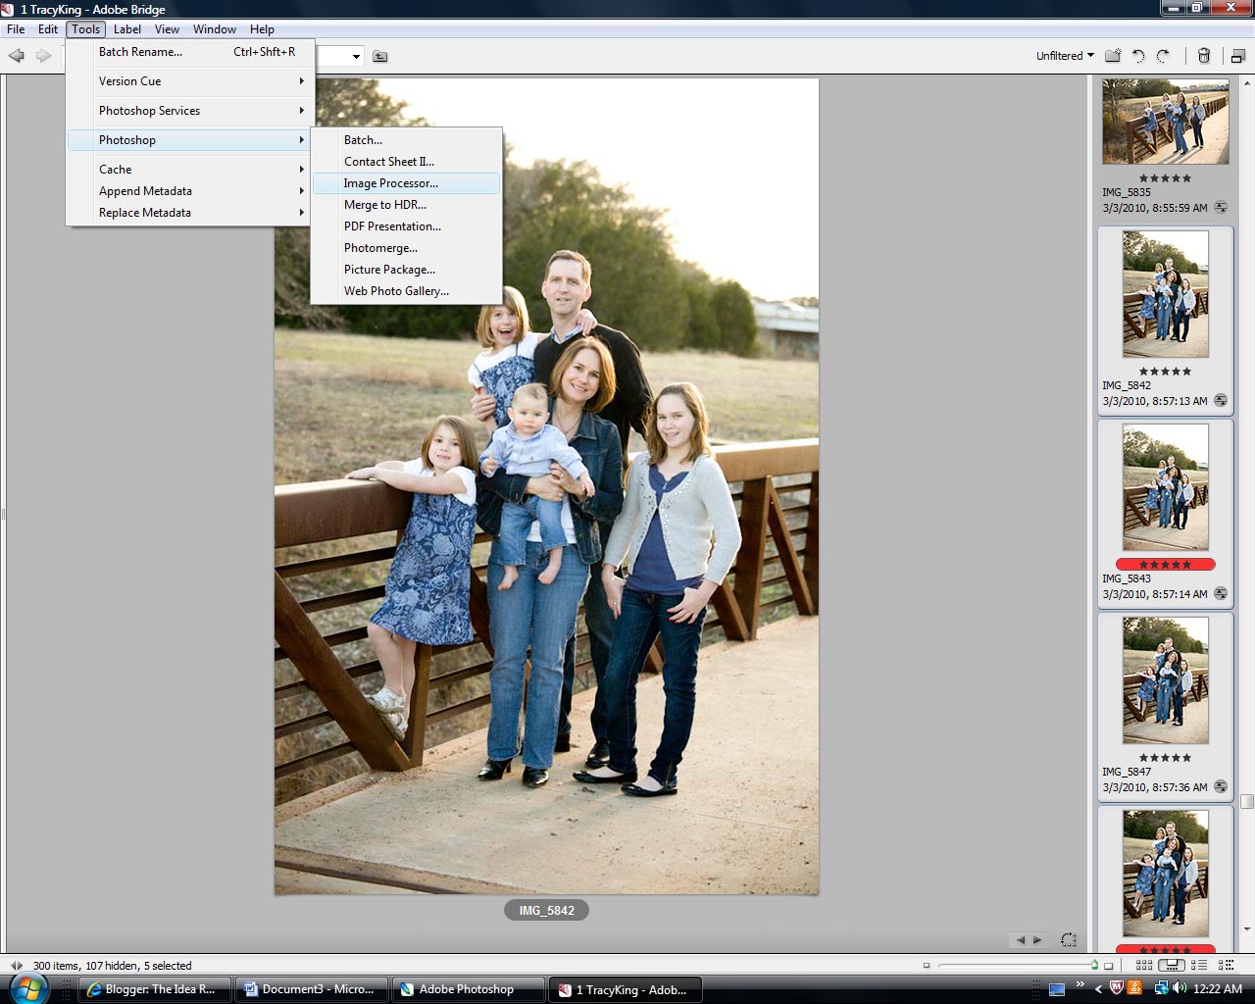The height and width of the screenshot is (1004, 1255).
Task: Click metadata badge for IMG_5835
Action: tap(1221, 208)
